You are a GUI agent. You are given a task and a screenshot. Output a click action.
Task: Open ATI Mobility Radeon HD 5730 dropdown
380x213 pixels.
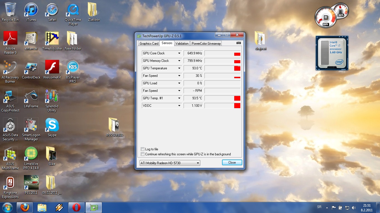coord(198,163)
